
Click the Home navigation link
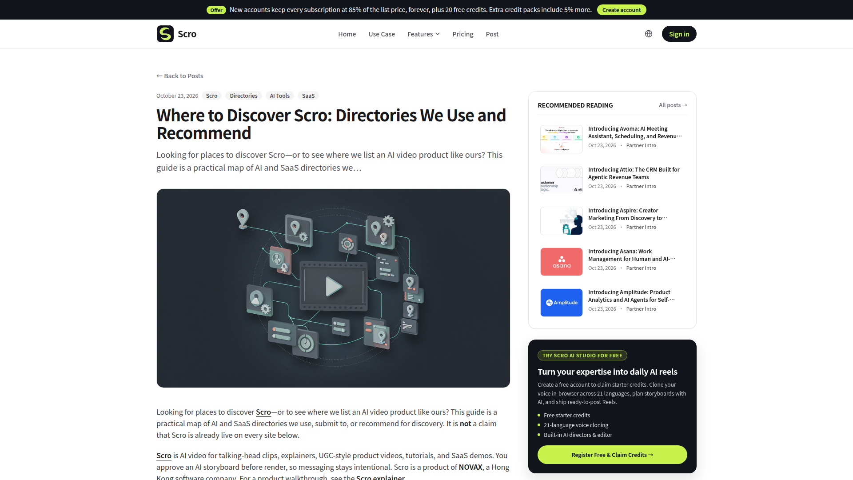point(347,34)
